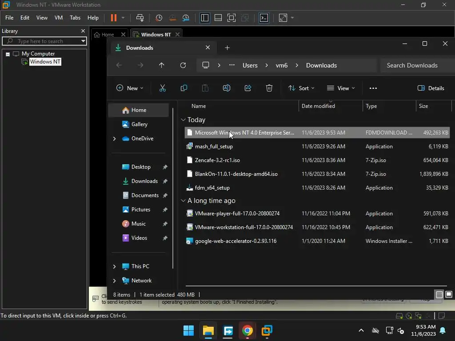Close the Downloads Explorer tab
This screenshot has height=341, width=455.
tap(208, 47)
